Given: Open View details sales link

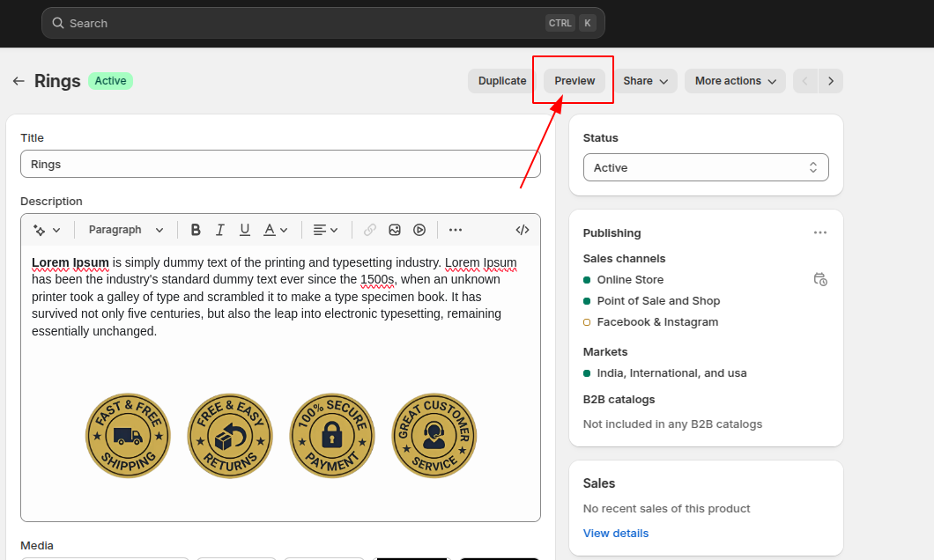Looking at the screenshot, I should click(615, 534).
